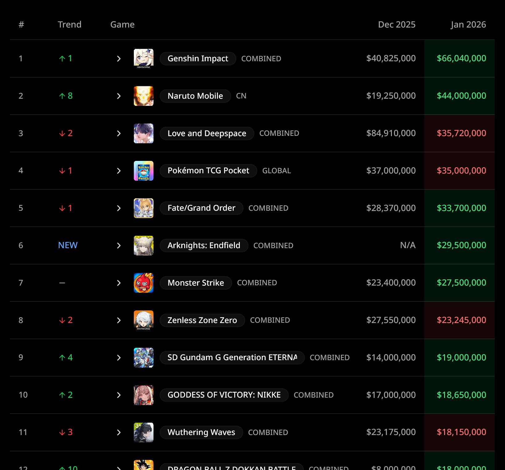505x470 pixels.
Task: Click the Naruto Mobile game icon
Action: tap(143, 96)
